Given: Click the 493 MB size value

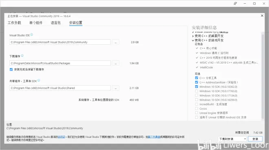Looking at the screenshot, I should click(x=134, y=100).
